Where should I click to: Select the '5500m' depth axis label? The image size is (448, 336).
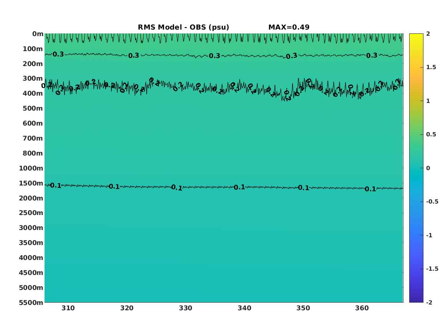[31, 303]
